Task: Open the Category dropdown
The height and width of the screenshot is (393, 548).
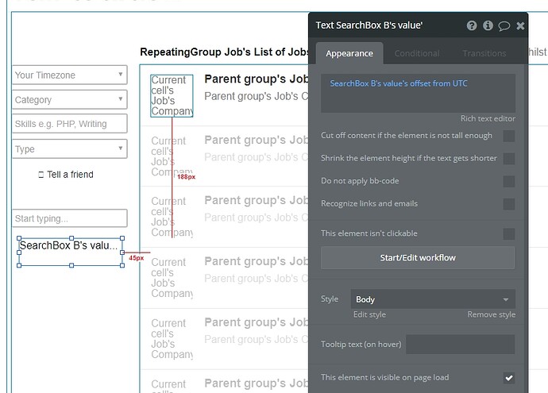Action: click(x=70, y=99)
